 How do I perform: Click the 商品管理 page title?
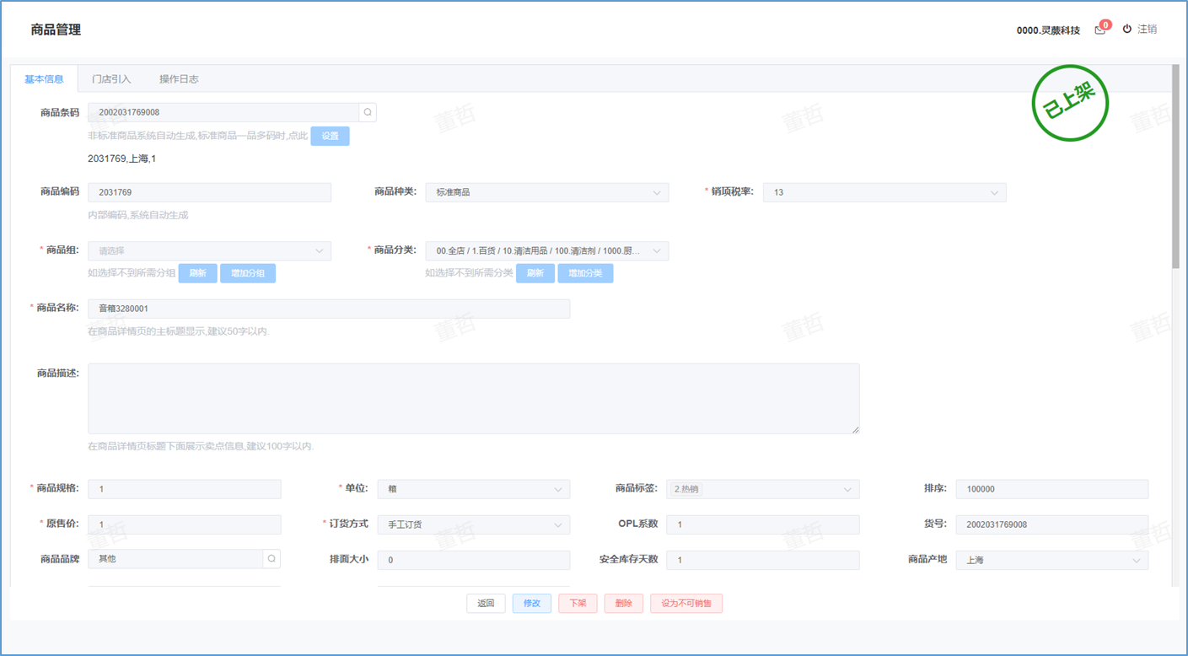(x=56, y=30)
